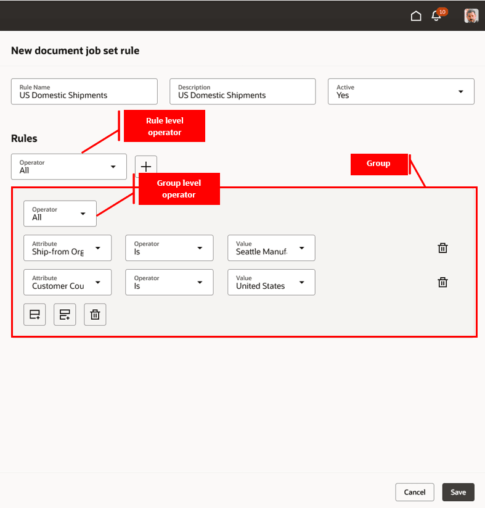Add a new group with the plus button
The image size is (485, 508).
coord(146,167)
